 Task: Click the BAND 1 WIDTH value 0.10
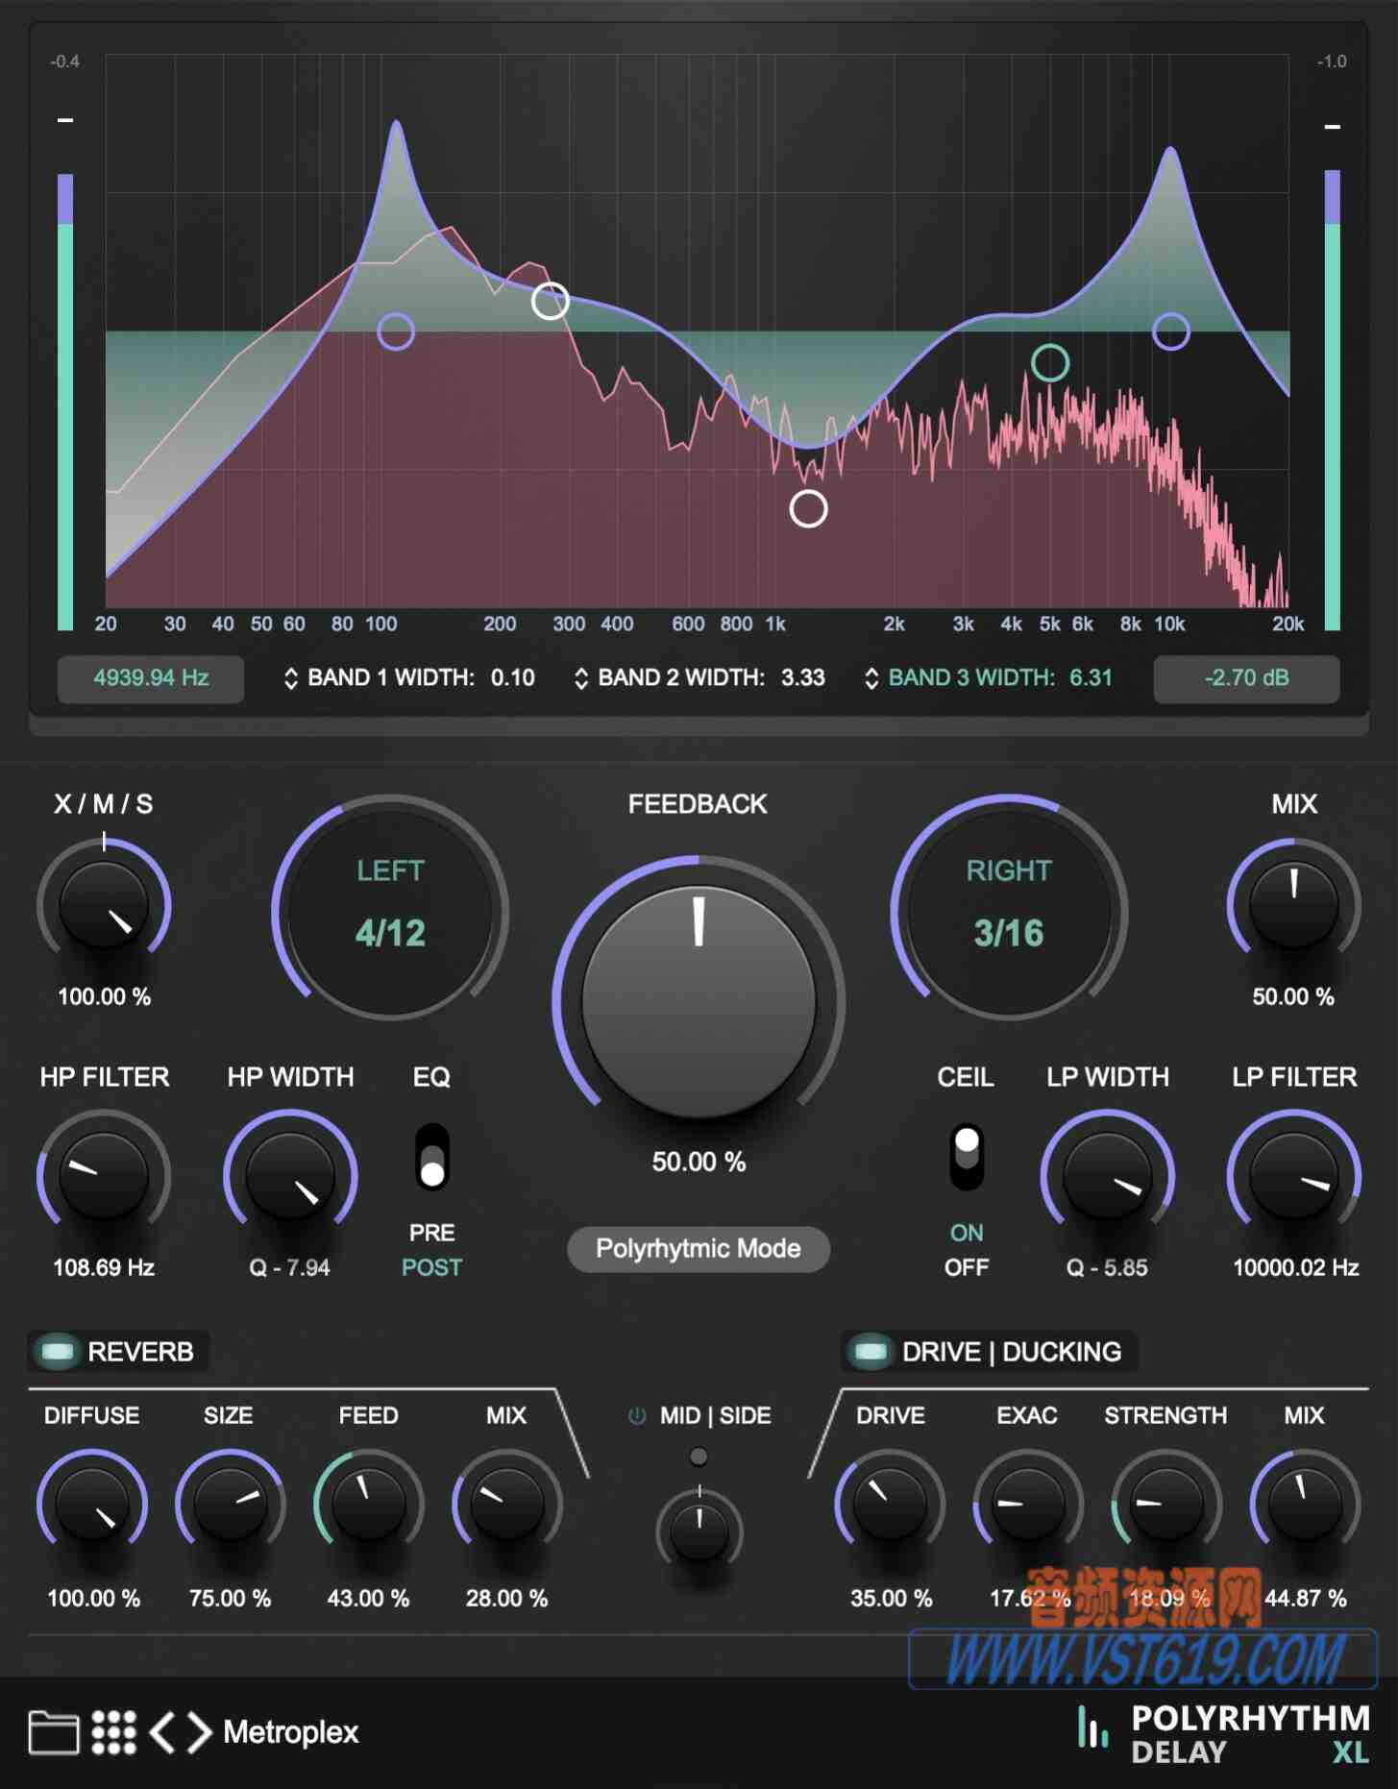pyautogui.click(x=513, y=678)
